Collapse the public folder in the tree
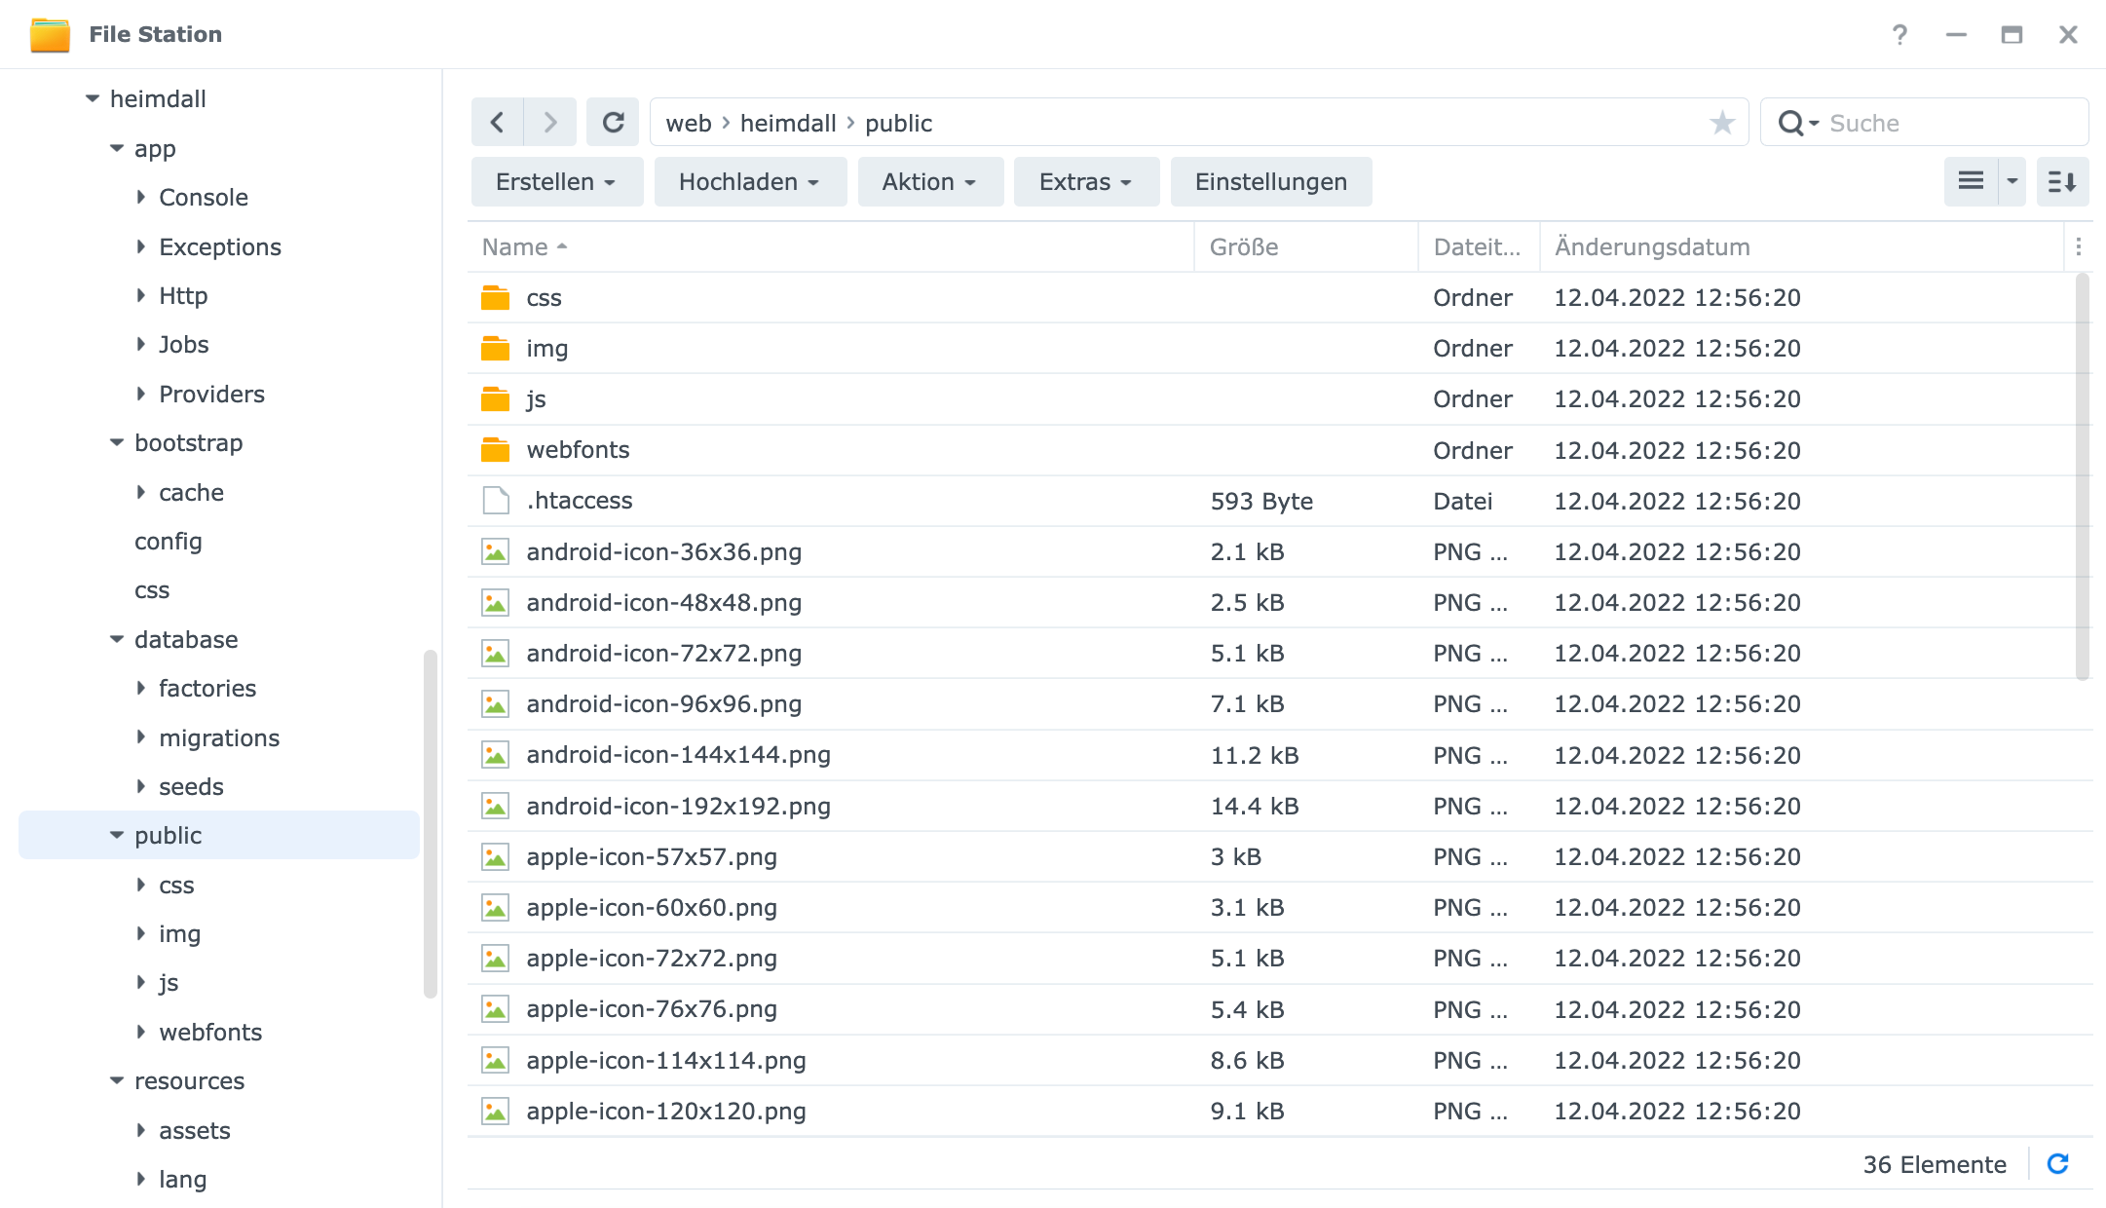The height and width of the screenshot is (1208, 2106). (116, 835)
